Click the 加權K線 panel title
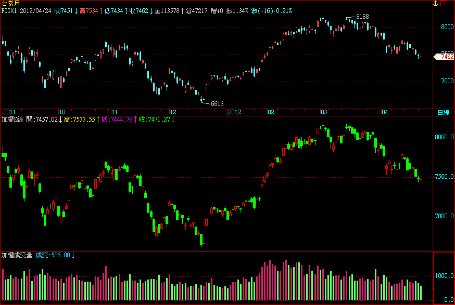 tap(12, 120)
